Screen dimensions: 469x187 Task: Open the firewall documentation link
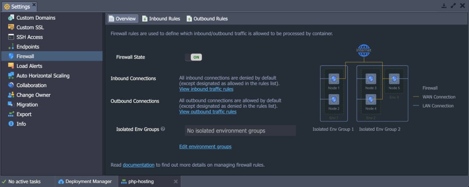pos(138,165)
